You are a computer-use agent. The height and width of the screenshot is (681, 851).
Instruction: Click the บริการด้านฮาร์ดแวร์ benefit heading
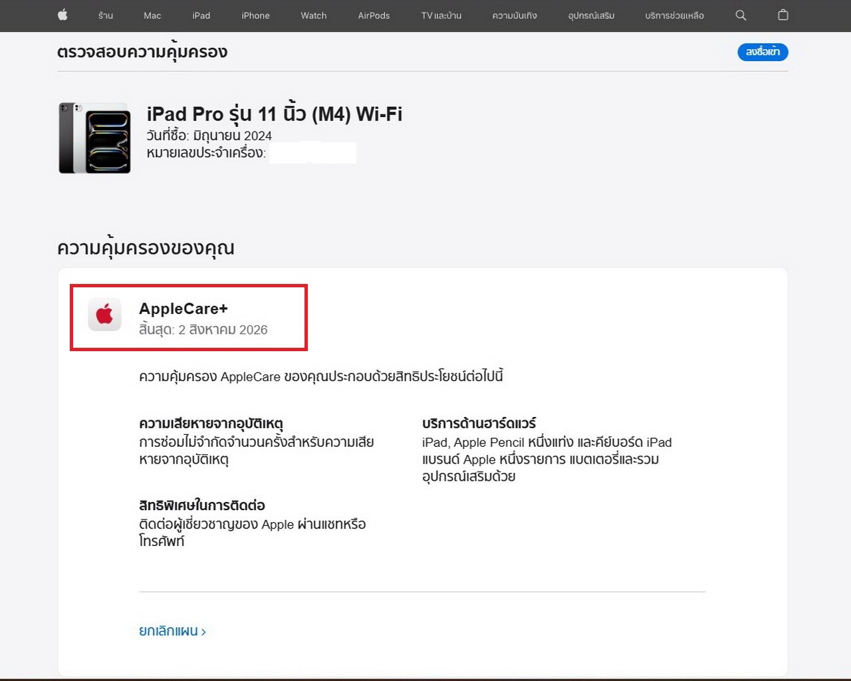pyautogui.click(x=479, y=424)
